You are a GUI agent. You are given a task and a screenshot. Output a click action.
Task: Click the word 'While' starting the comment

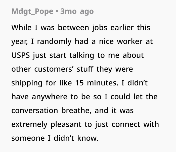21,27
